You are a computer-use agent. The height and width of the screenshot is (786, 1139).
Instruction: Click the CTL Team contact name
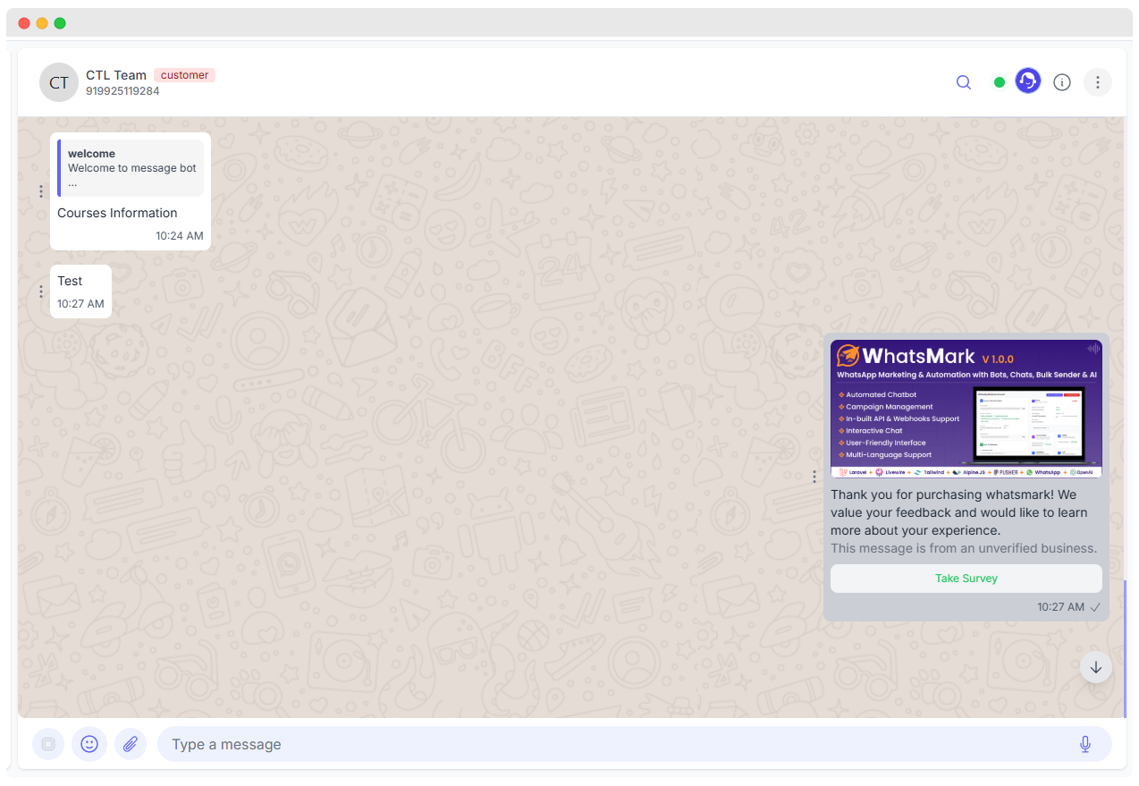pyautogui.click(x=116, y=75)
